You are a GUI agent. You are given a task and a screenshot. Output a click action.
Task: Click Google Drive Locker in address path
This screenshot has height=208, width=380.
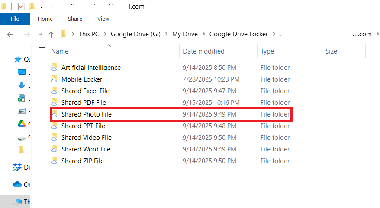point(238,34)
